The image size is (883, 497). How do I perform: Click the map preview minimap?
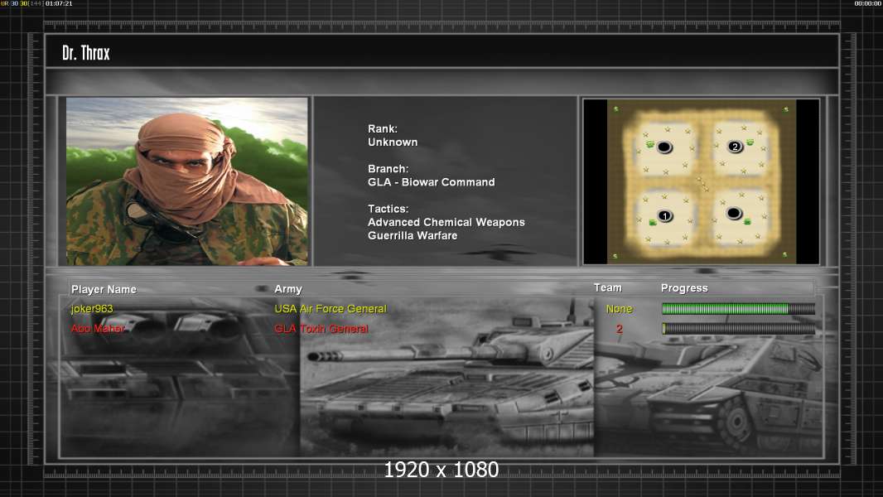(701, 181)
